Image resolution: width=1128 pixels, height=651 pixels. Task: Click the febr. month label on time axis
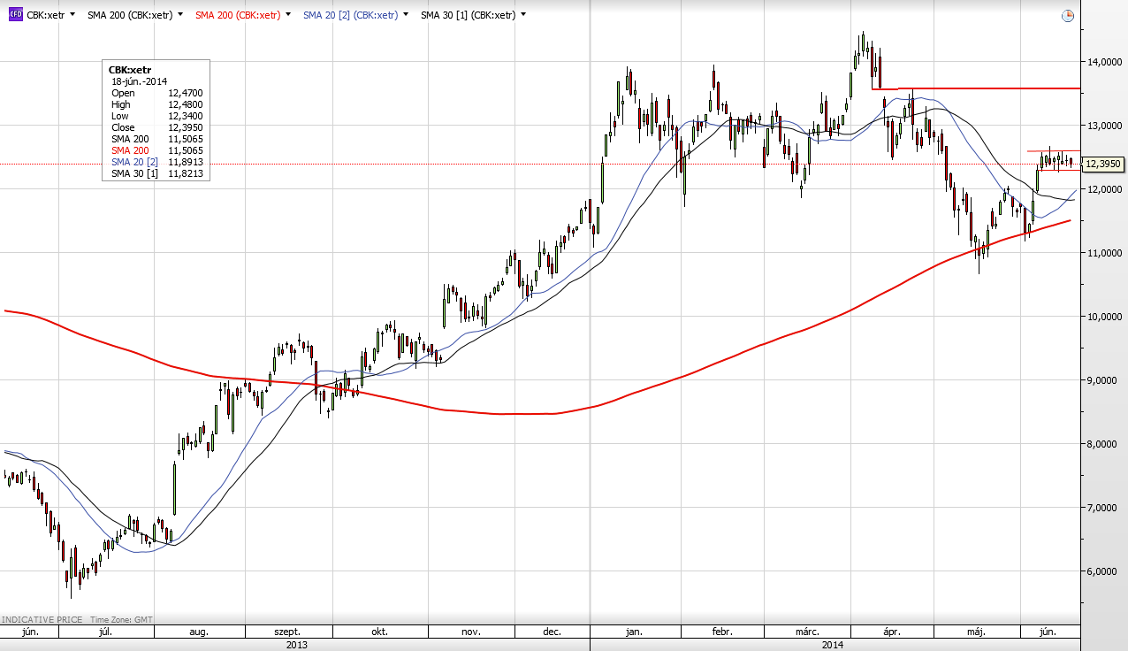pos(722,632)
